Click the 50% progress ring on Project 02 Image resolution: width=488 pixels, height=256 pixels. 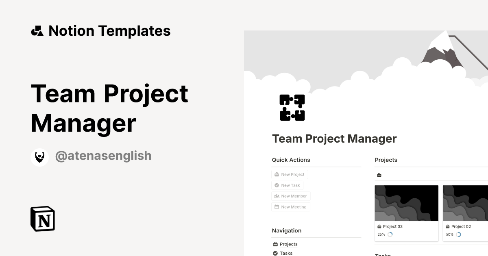tap(458, 234)
